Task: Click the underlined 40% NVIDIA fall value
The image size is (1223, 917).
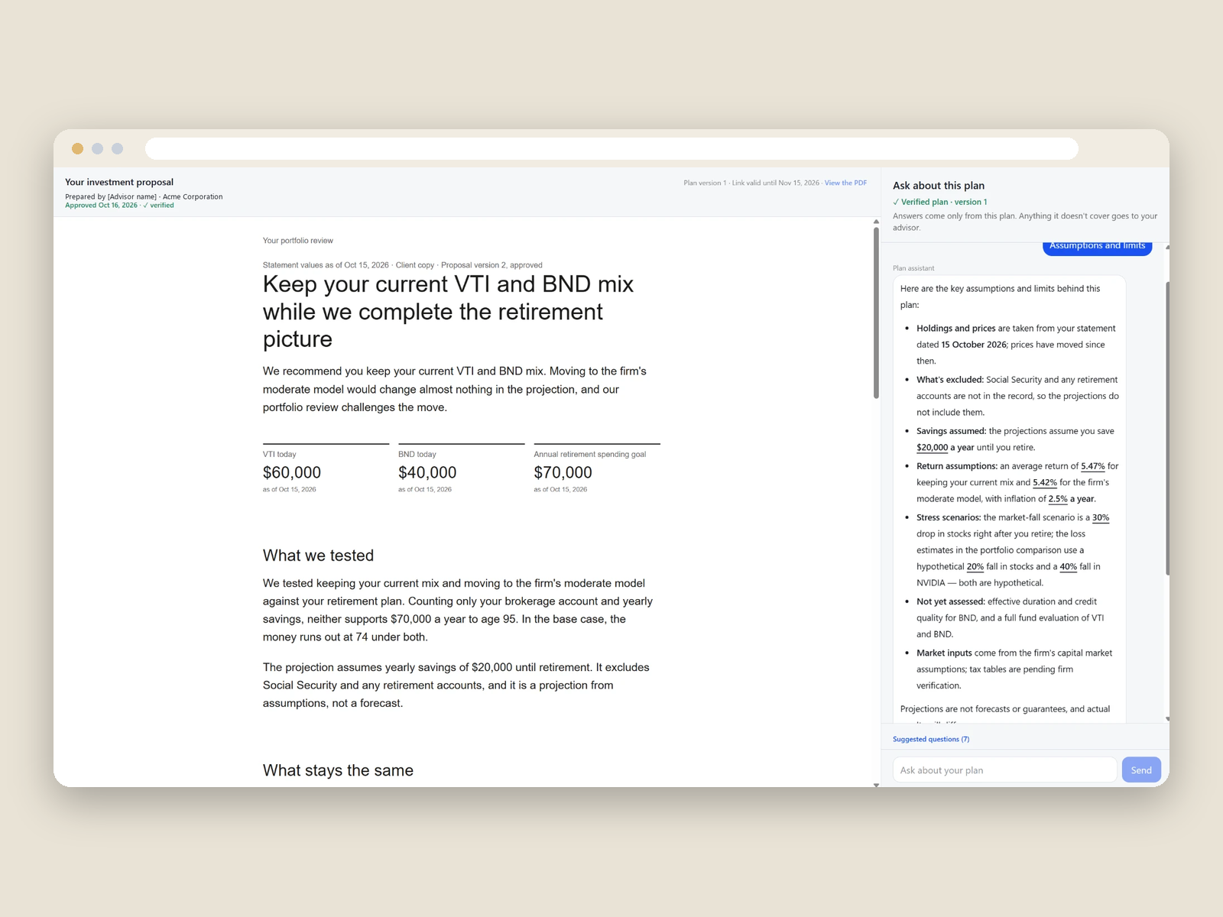Action: click(1069, 567)
